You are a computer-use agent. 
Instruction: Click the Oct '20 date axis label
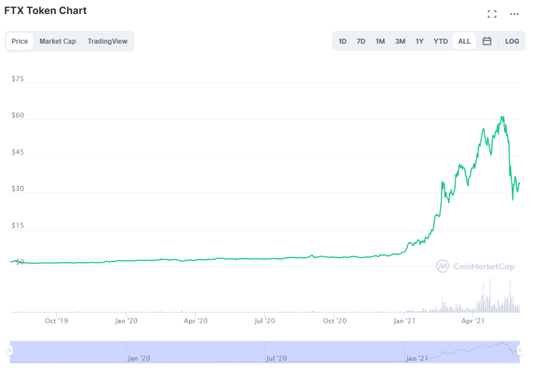point(335,321)
